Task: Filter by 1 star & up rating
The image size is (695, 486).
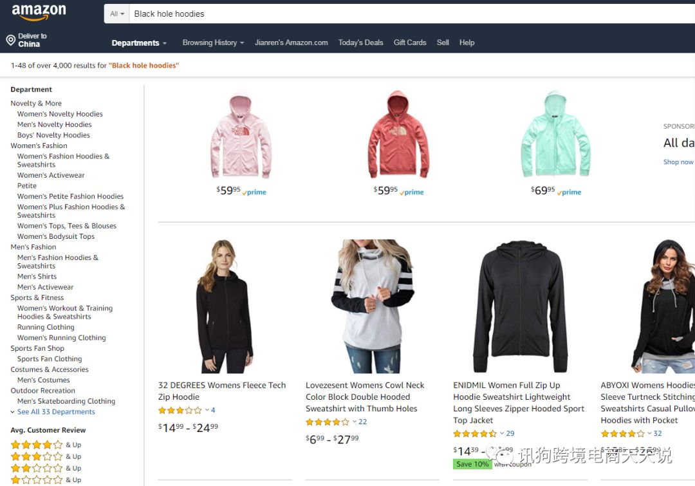Action: click(x=46, y=480)
